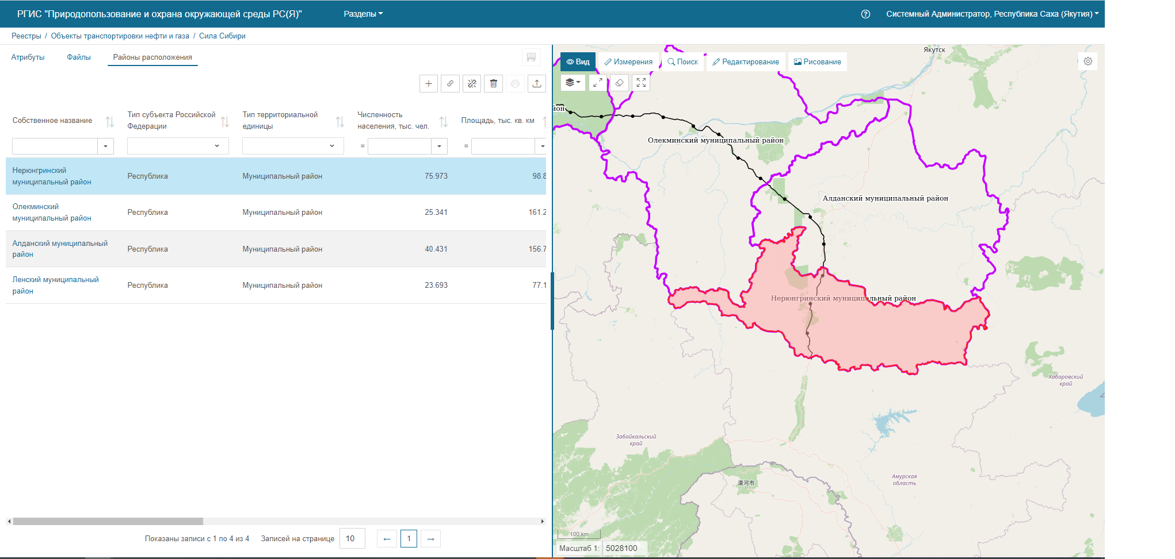The height and width of the screenshot is (559, 1175).
Task: Switch to the Атрибуты tab
Action: (28, 57)
